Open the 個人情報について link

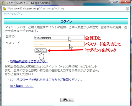[x=22, y=86]
